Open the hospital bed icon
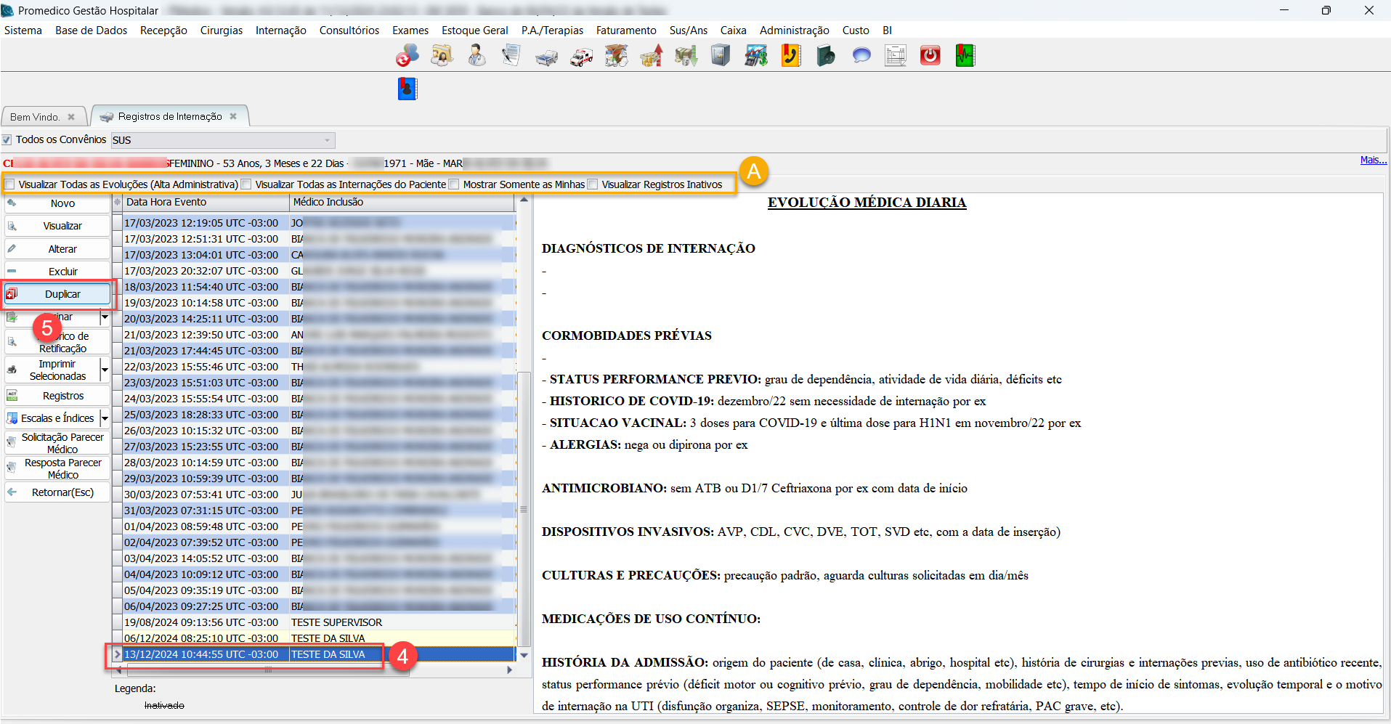Viewport: 1391px width, 724px height. click(546, 57)
